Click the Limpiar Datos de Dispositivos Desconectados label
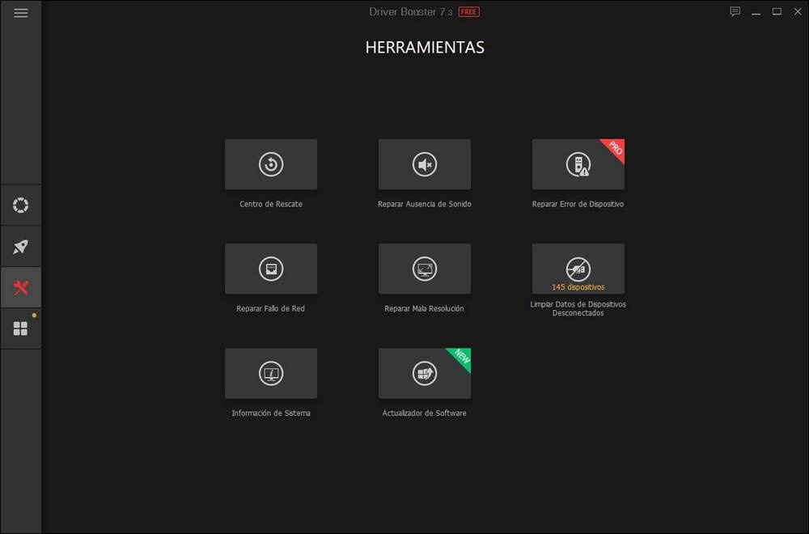The width and height of the screenshot is (809, 534). 578,308
